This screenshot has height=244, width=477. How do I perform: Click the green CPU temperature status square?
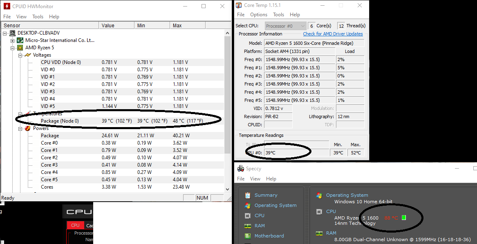pos(404,218)
